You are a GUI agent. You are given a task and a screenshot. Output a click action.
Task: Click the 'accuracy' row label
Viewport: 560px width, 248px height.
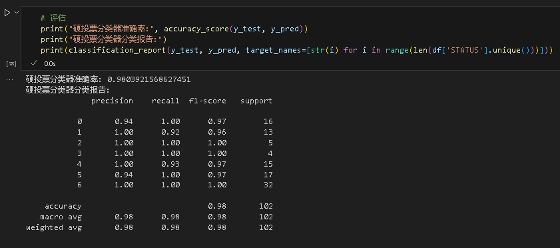(x=63, y=206)
